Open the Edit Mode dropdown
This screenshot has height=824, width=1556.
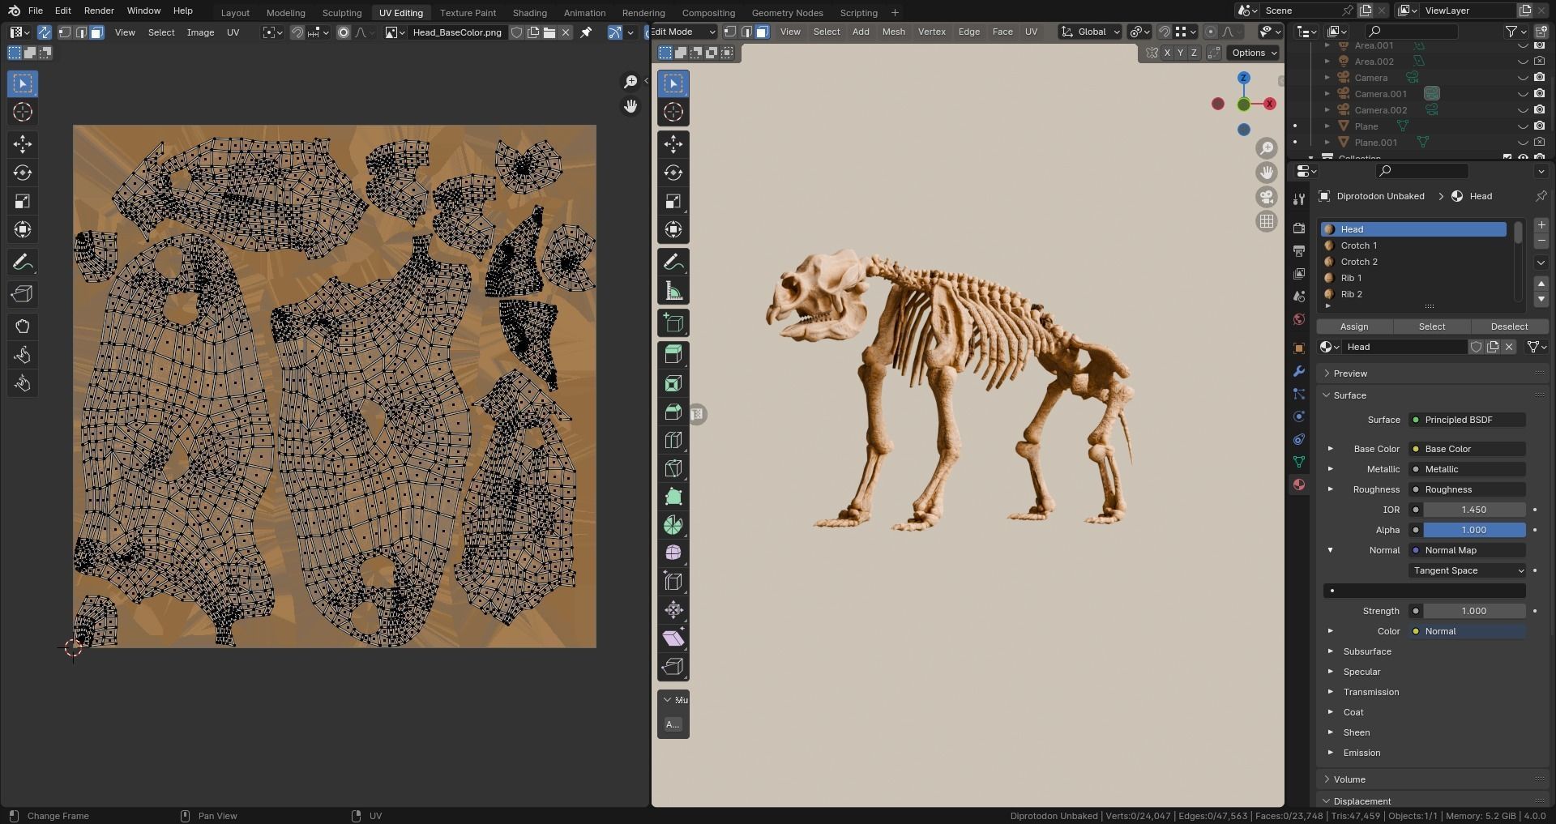click(683, 32)
